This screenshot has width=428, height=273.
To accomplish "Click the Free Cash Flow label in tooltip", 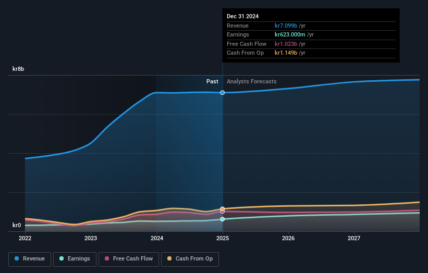I will pyautogui.click(x=247, y=44).
